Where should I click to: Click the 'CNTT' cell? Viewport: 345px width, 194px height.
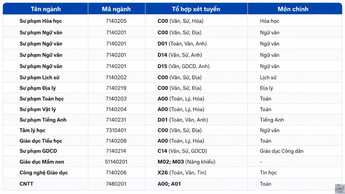26,184
